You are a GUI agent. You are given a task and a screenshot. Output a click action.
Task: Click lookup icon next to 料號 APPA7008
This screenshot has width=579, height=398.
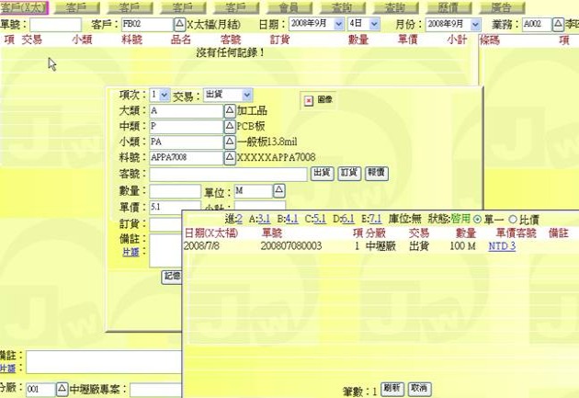click(230, 158)
